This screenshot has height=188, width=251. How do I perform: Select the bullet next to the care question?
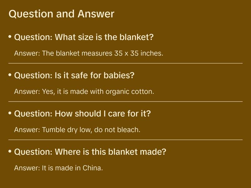[10, 113]
